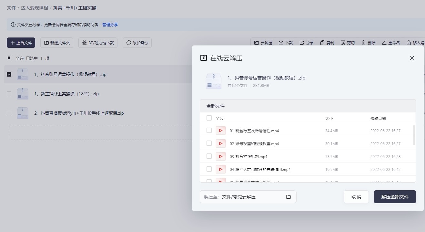Image resolution: width=425 pixels, height=232 pixels.
Task: Click zip icon of 新主播线上实操课
Action: [23, 94]
